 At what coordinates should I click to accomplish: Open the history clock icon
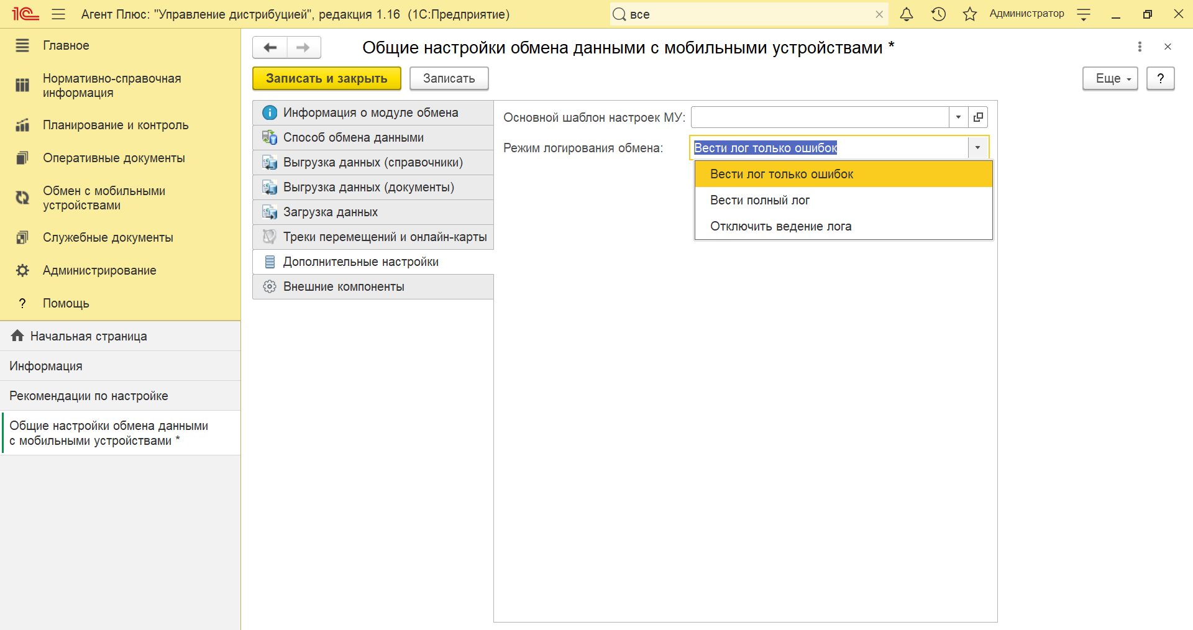[x=938, y=14]
